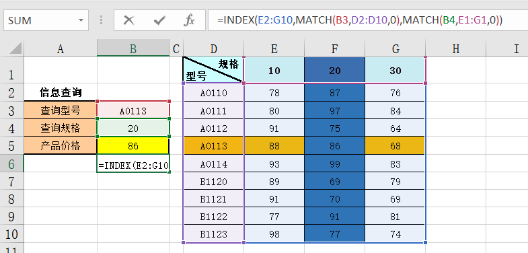Select column B header
The width and height of the screenshot is (528, 253).
coord(133,49)
